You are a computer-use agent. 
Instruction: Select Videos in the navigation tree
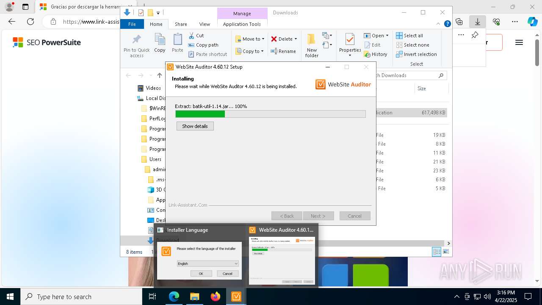point(153,88)
